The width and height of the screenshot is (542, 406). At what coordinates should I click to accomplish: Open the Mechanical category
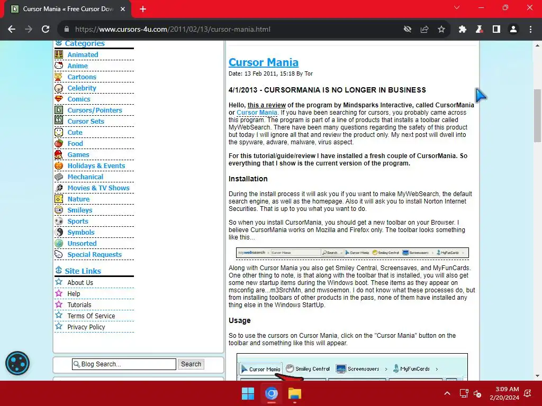pyautogui.click(x=85, y=177)
